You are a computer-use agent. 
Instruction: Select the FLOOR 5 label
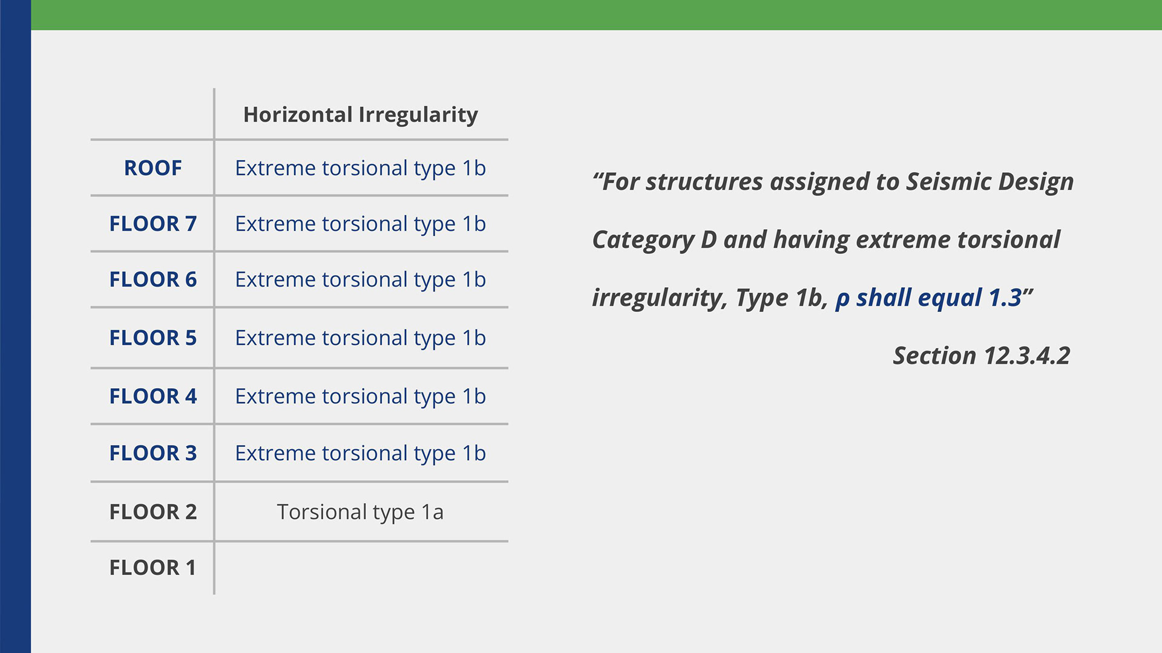153,338
